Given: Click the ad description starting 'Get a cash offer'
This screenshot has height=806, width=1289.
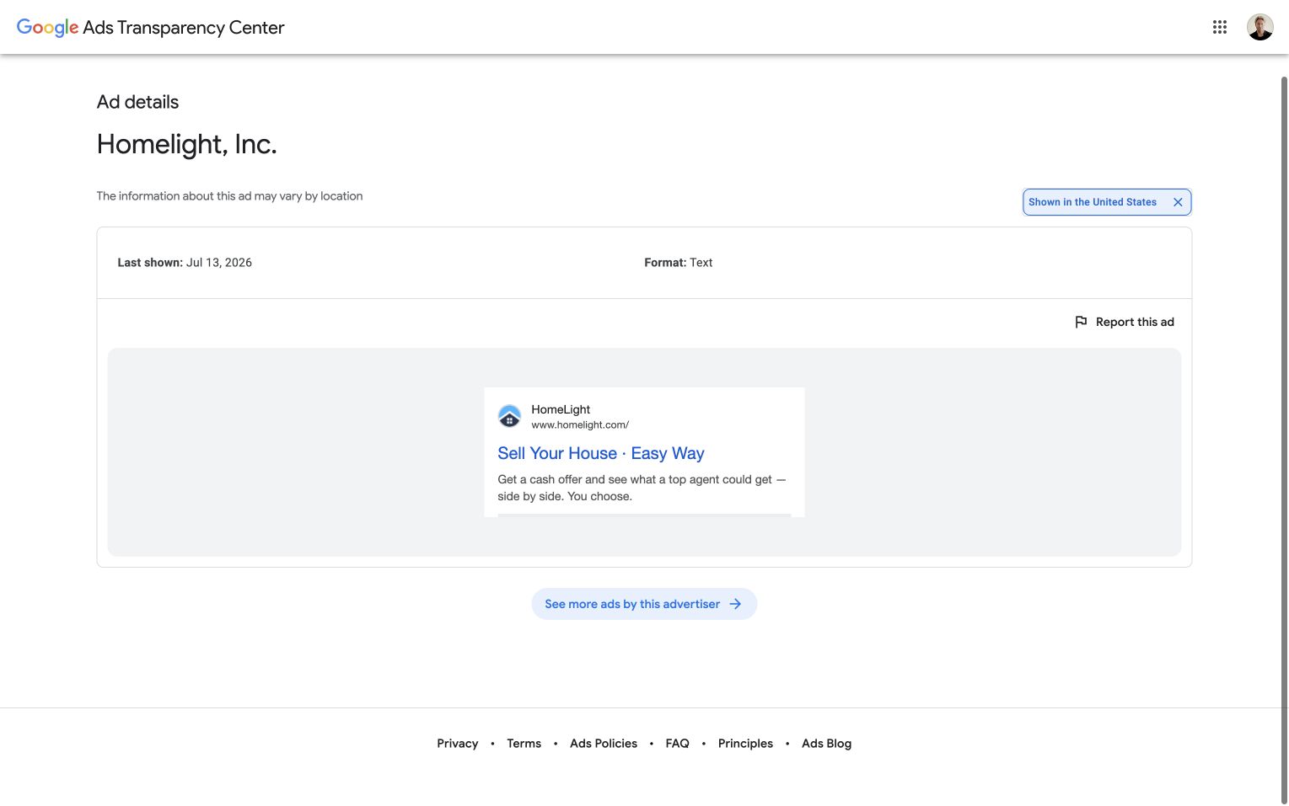Looking at the screenshot, I should (x=641, y=488).
